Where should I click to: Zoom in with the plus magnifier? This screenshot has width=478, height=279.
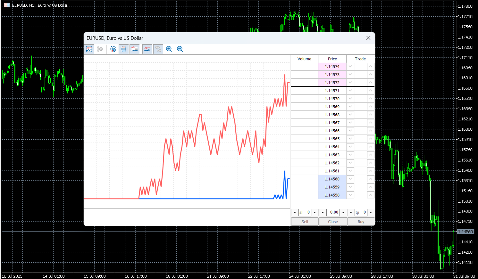tap(169, 49)
